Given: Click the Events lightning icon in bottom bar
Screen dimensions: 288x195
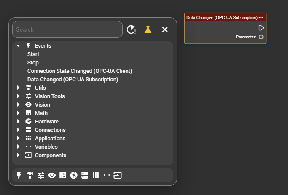Looking at the screenshot, I should pyautogui.click(x=19, y=175).
